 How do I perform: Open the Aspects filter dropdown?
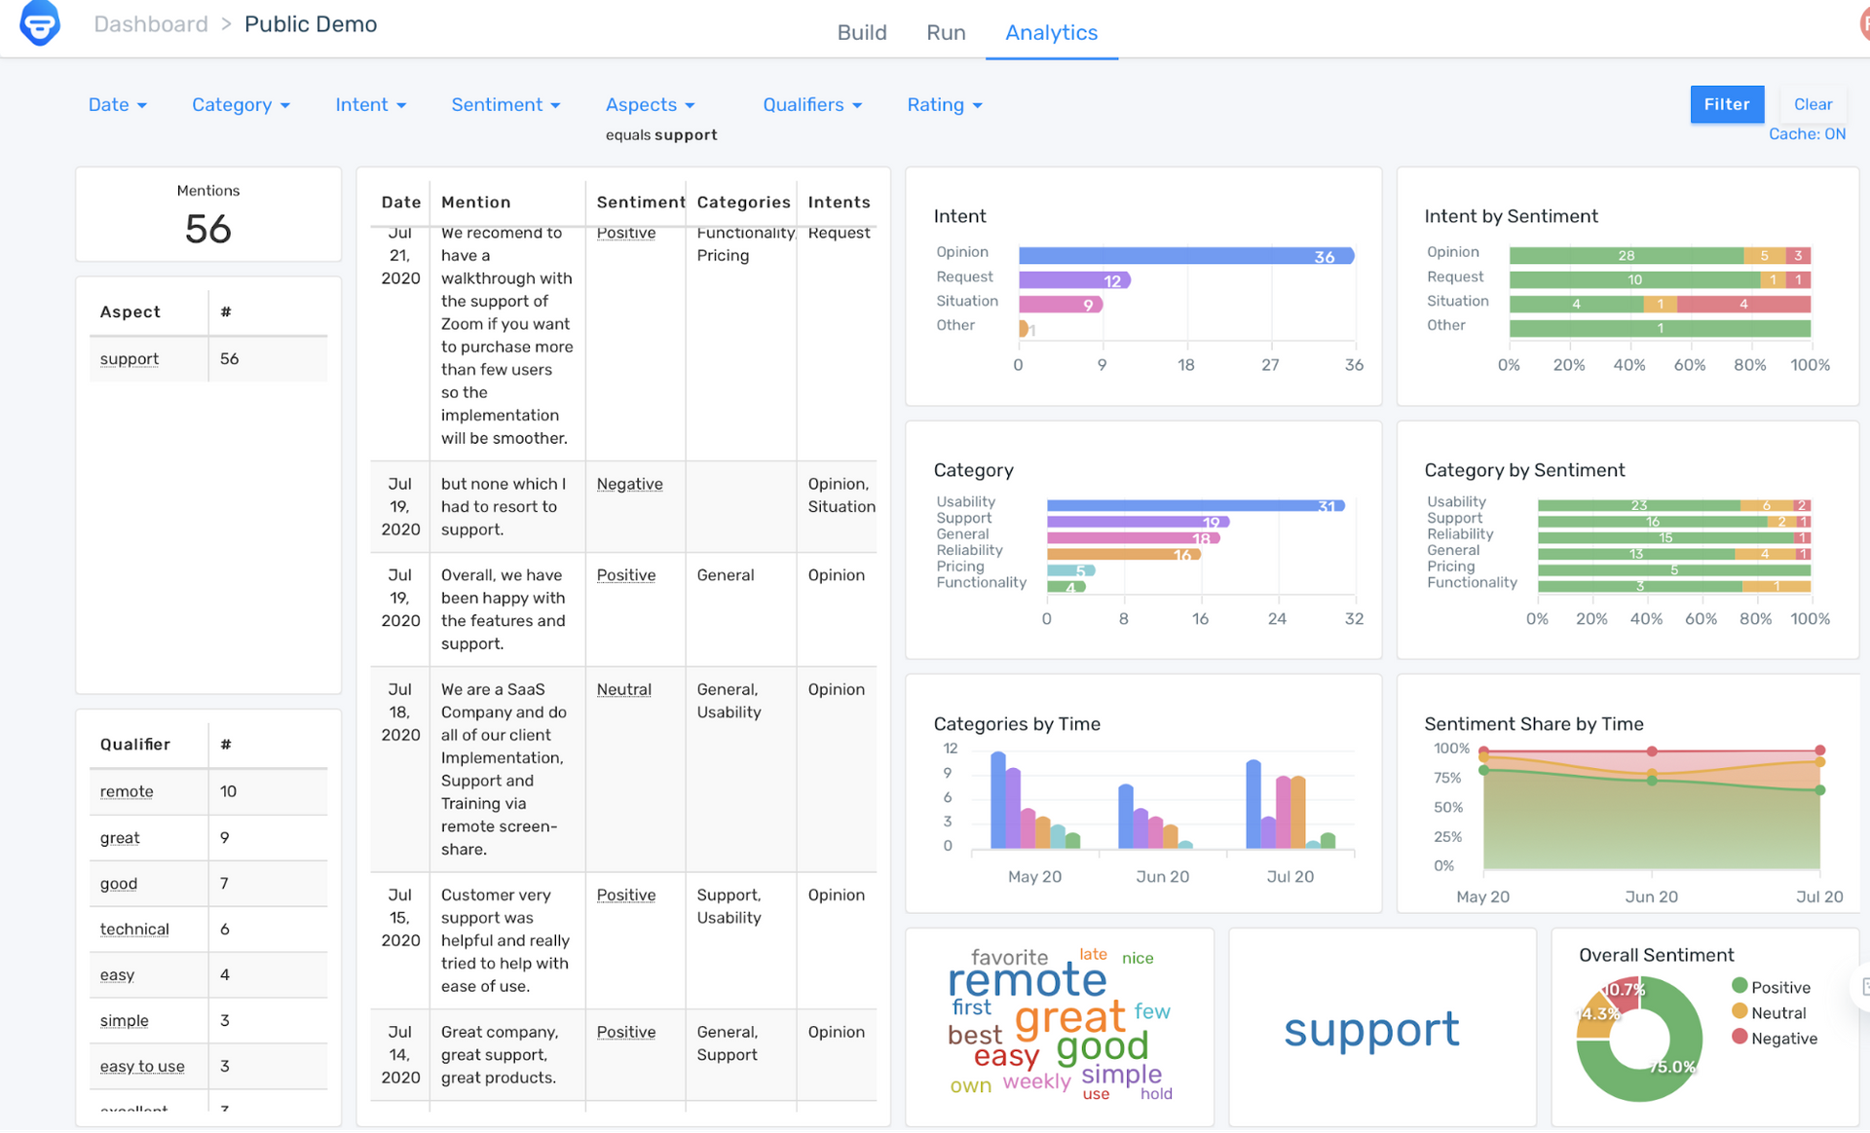[x=650, y=104]
